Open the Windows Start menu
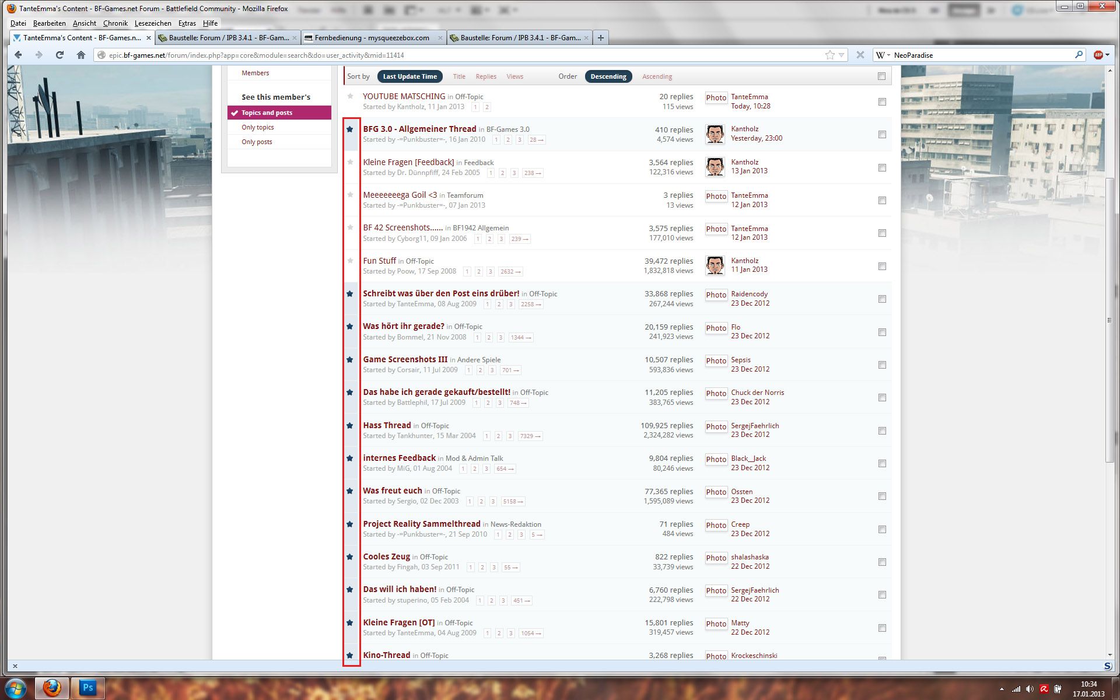Screen dimensions: 1120x700 tap(16, 688)
